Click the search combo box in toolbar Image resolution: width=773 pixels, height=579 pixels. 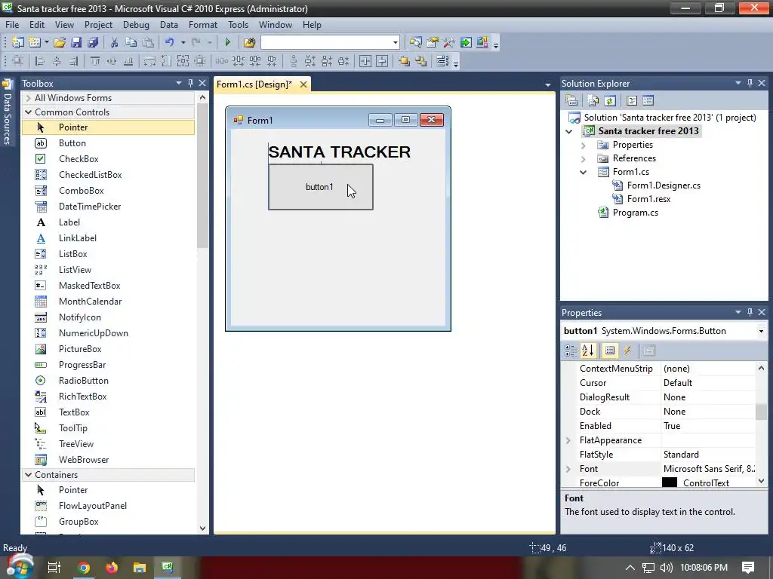[x=330, y=42]
